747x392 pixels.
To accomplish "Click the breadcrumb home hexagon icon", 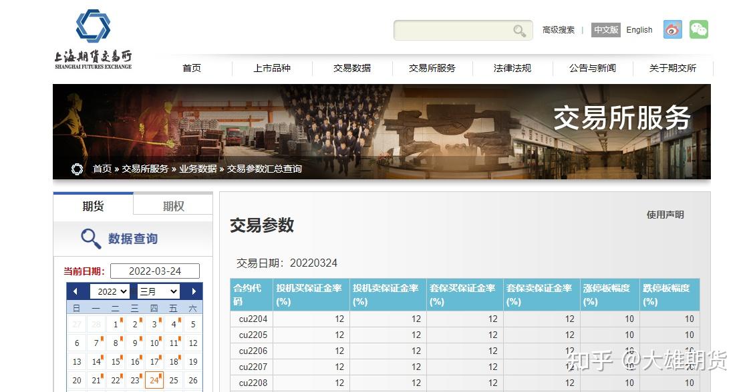I will [78, 169].
